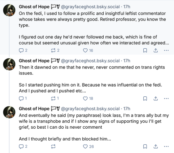Bookmark the post about pushing him on it
174x153 pixels.
tap(145, 98)
